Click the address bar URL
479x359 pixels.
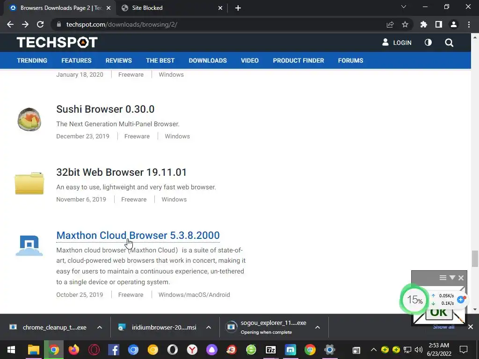(122, 24)
